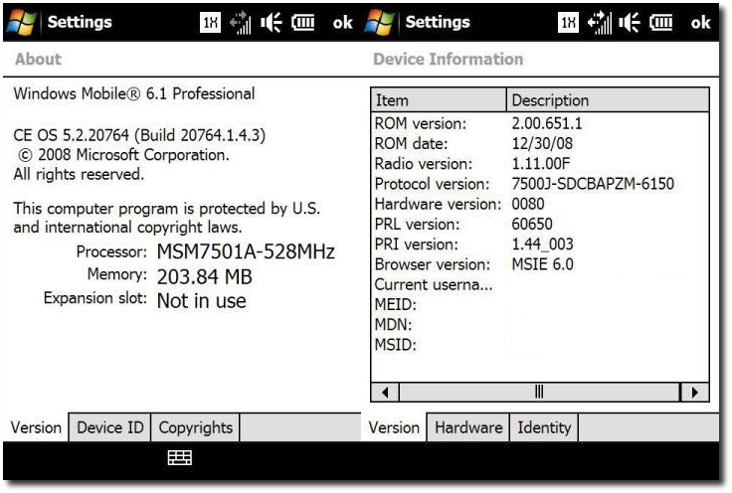Click the Expansion slot value Not in use
Screen dimensions: 732x493
point(202,301)
